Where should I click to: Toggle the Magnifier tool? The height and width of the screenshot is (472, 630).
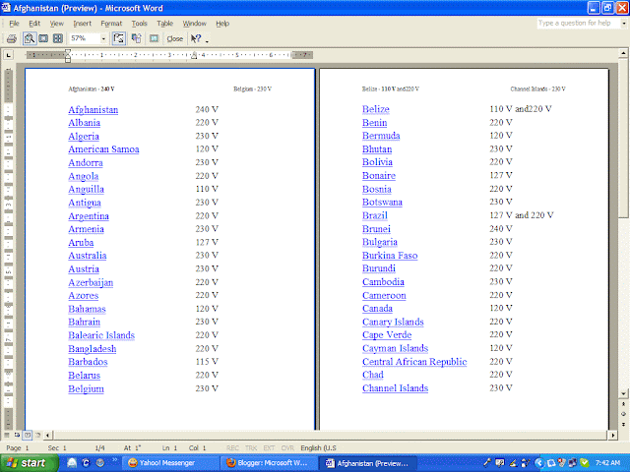click(29, 38)
